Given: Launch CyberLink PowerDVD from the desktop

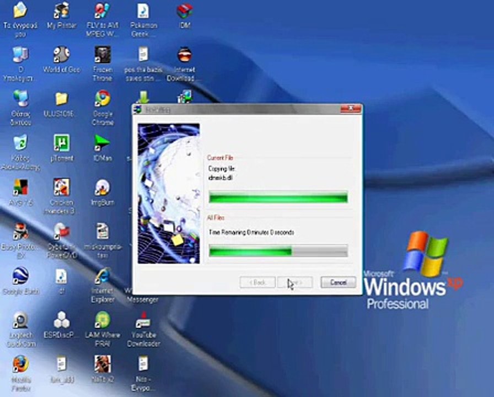Looking at the screenshot, I should (x=61, y=231).
